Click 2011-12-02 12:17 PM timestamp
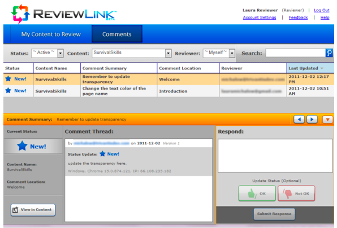Viewport: 337px width, 228px height. (x=309, y=79)
